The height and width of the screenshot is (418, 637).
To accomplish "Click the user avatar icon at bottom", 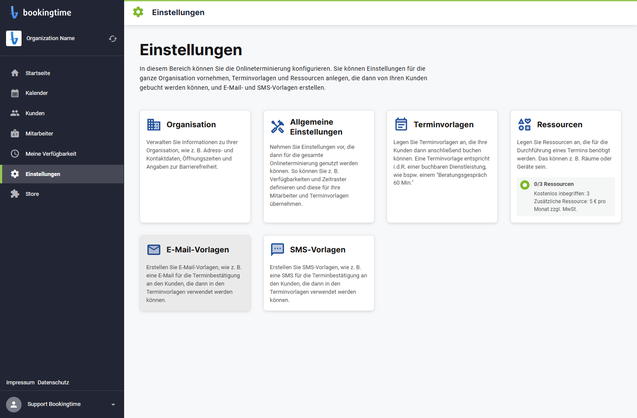I will tap(14, 405).
